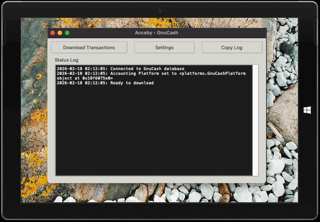
Task: Copy the log using Copy Log
Action: tap(232, 47)
